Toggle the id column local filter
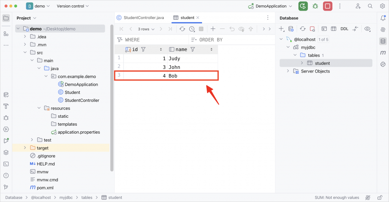The image size is (389, 202). point(143,50)
